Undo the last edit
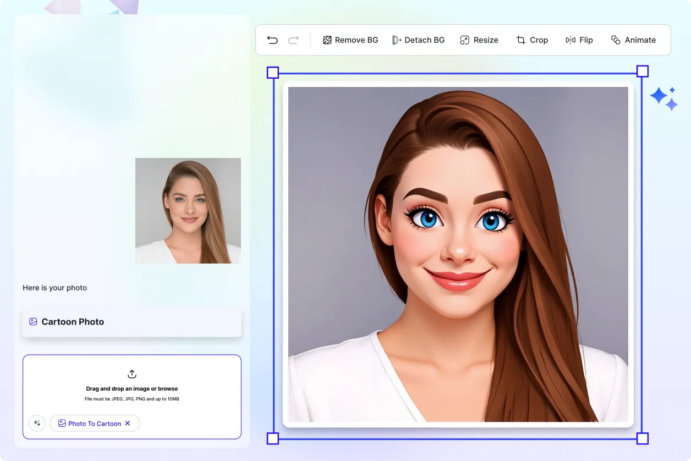Image resolution: width=691 pixels, height=461 pixels. [x=272, y=40]
